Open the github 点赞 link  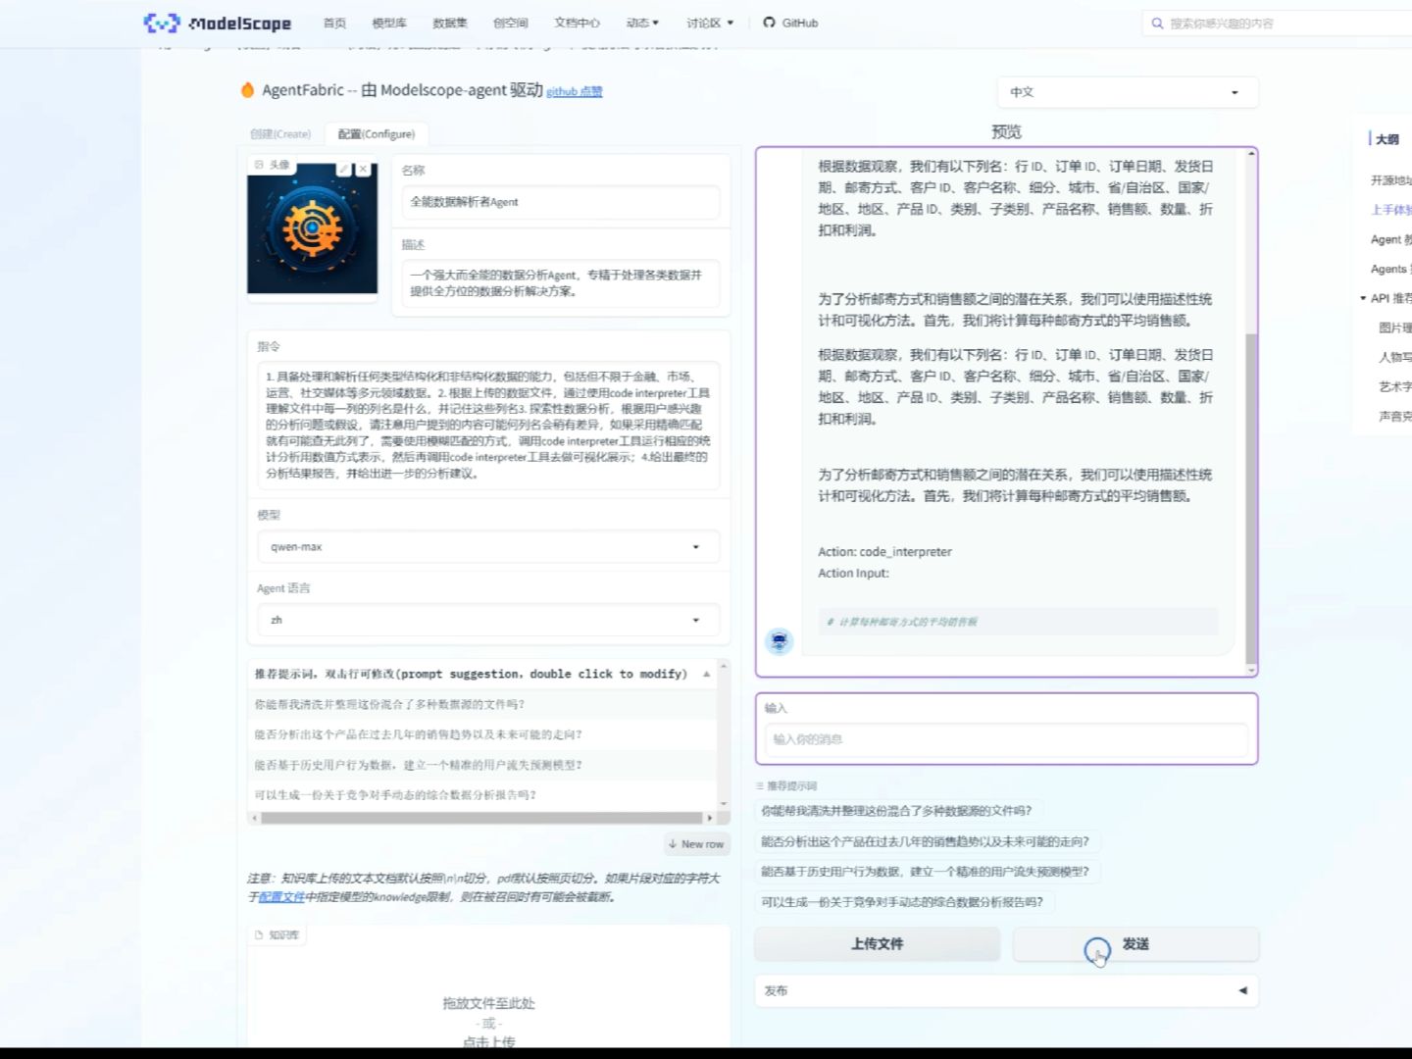575,91
